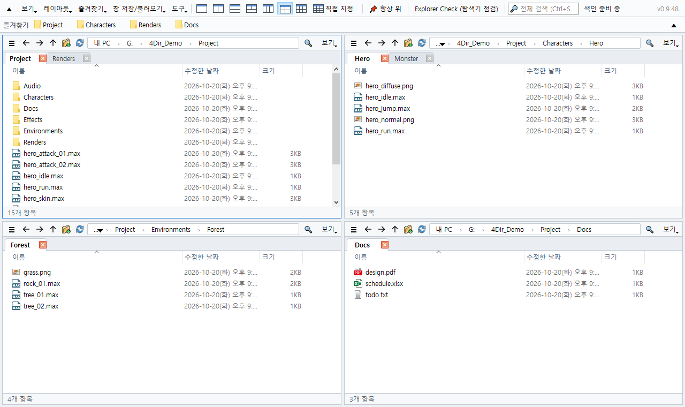Collapse the favorites bar with its right-side arrow
Image resolution: width=685 pixels, height=407 pixels.
tap(674, 25)
